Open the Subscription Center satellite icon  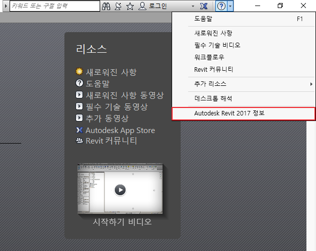(118, 6)
